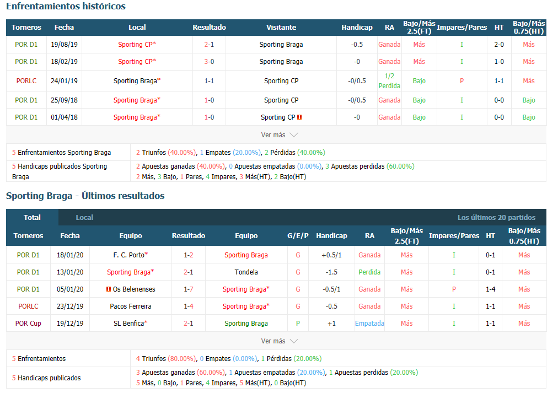Click result 1-4 of Pacos Ferreira match
The width and height of the screenshot is (558, 393).
[x=189, y=306]
